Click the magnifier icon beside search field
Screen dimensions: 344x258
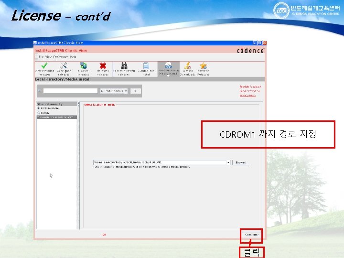pos(40,91)
